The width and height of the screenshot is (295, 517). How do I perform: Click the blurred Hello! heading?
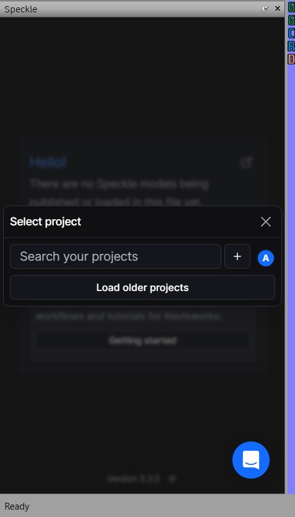click(48, 162)
